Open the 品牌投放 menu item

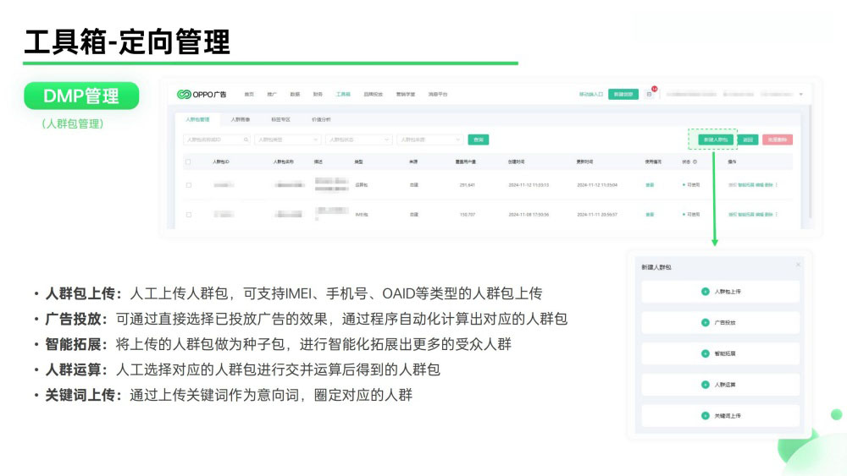pyautogui.click(x=373, y=95)
